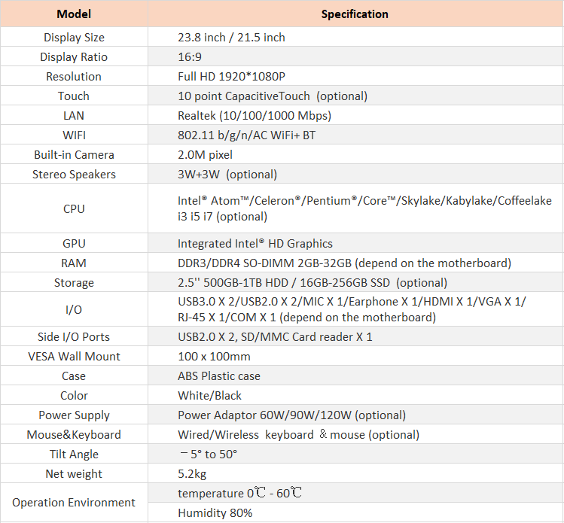This screenshot has width=564, height=523.
Task: Click the Model column header
Action: point(74,14)
